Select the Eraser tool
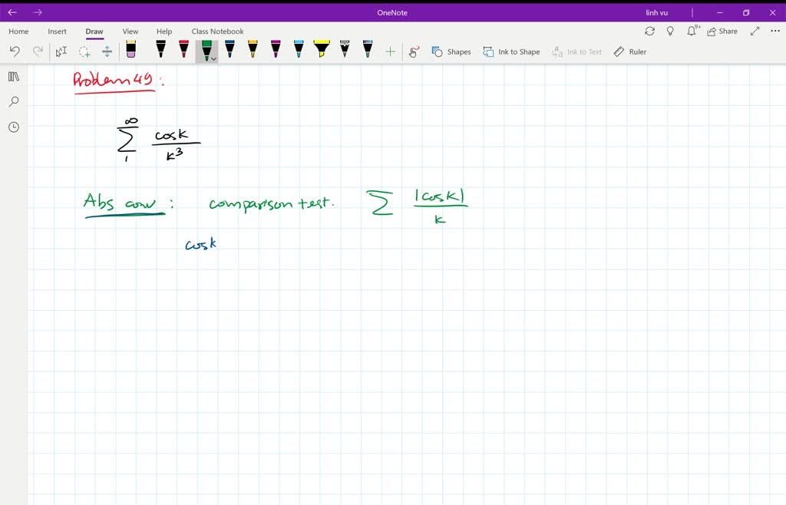Screen dimensions: 786x505 (130, 50)
